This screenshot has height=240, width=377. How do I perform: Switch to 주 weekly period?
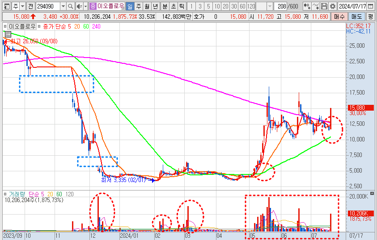139,6
